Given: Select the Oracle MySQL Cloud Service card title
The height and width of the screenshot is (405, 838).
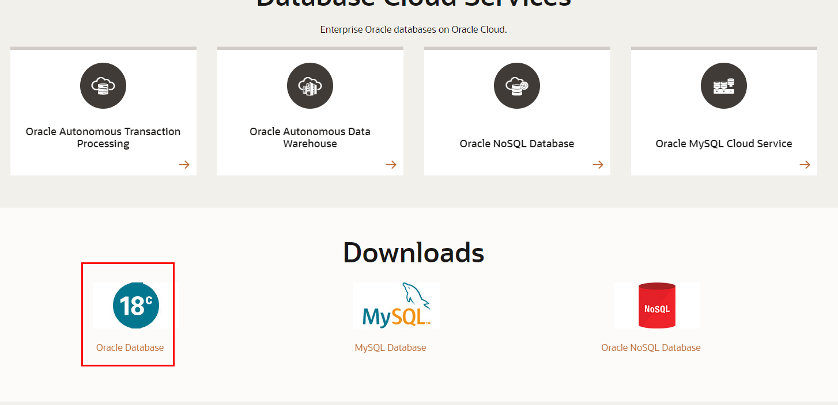Looking at the screenshot, I should point(724,144).
